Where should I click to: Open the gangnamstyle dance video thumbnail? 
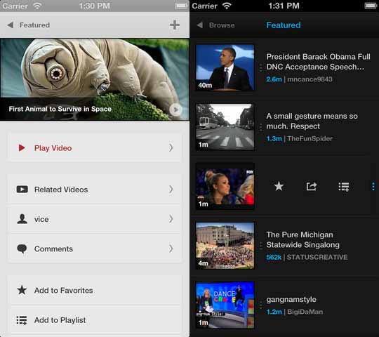tap(225, 305)
